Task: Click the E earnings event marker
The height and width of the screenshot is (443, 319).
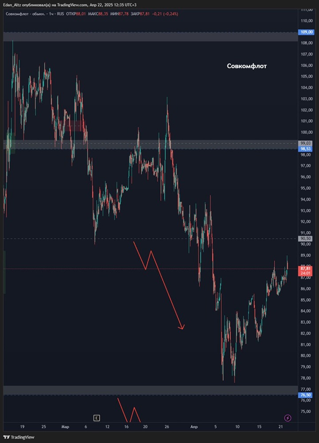Action: coord(97,418)
